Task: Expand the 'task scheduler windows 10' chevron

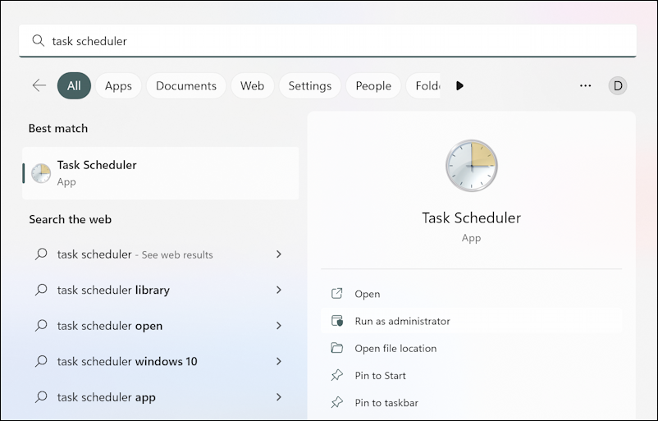Action: (x=279, y=361)
